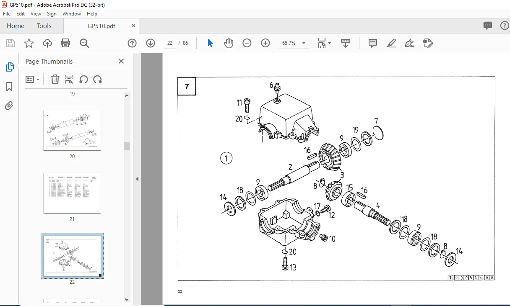The image size is (510, 306).
Task: Open find text with the magnifier icon
Action: (x=84, y=43)
